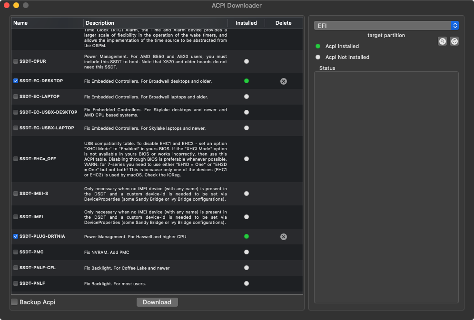Enable the Backup Acpi checkbox
The width and height of the screenshot is (474, 320).
pos(14,302)
